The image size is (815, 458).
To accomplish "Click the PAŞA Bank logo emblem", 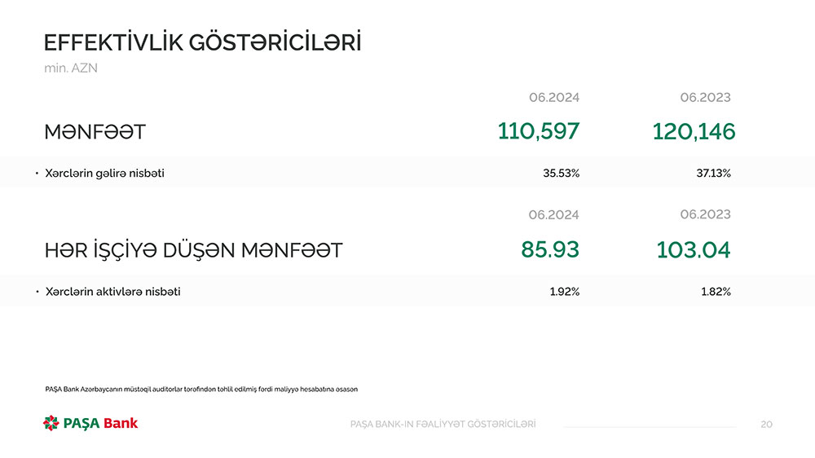I will tap(51, 423).
